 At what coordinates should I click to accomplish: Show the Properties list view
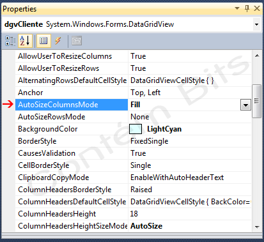tap(43, 41)
